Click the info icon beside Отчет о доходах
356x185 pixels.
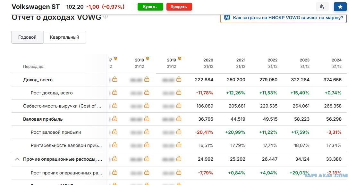[106, 17]
